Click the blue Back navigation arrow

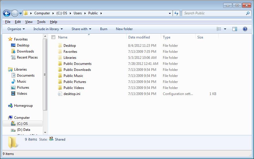tap(7, 13)
